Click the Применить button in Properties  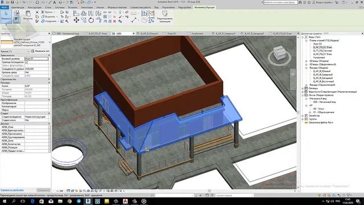click(43, 190)
